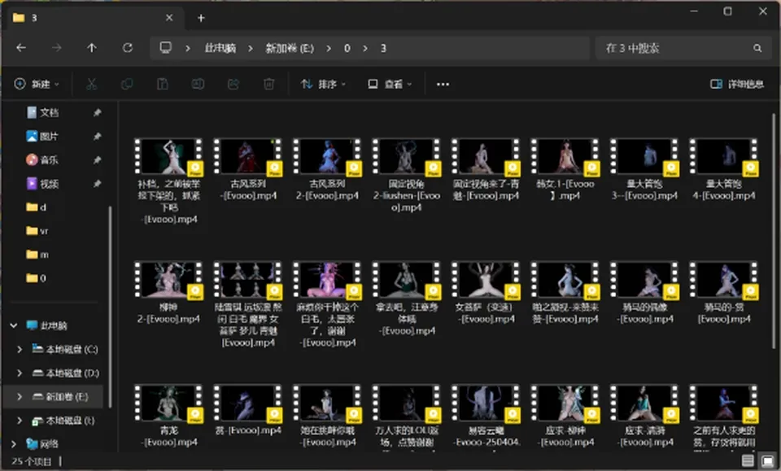Image resolution: width=781 pixels, height=471 pixels.
Task: Click the up arrow to parent folder
Action: [x=92, y=48]
